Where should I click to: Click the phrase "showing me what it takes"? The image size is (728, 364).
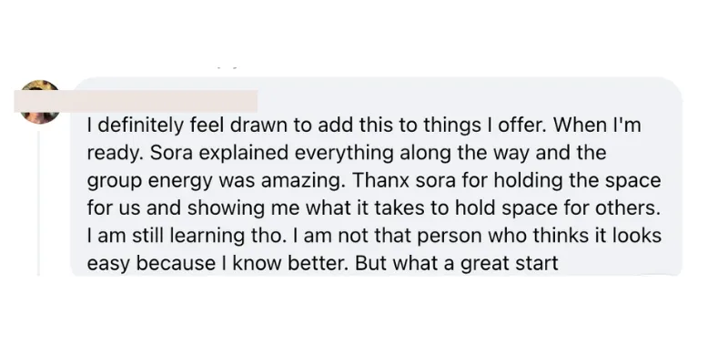(x=305, y=208)
